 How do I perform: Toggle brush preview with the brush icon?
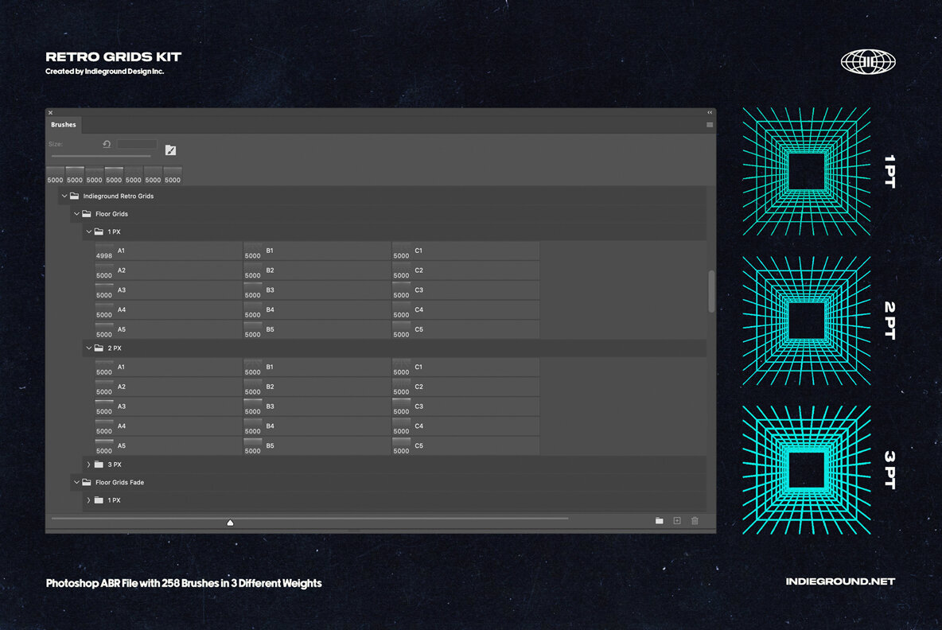coord(170,149)
